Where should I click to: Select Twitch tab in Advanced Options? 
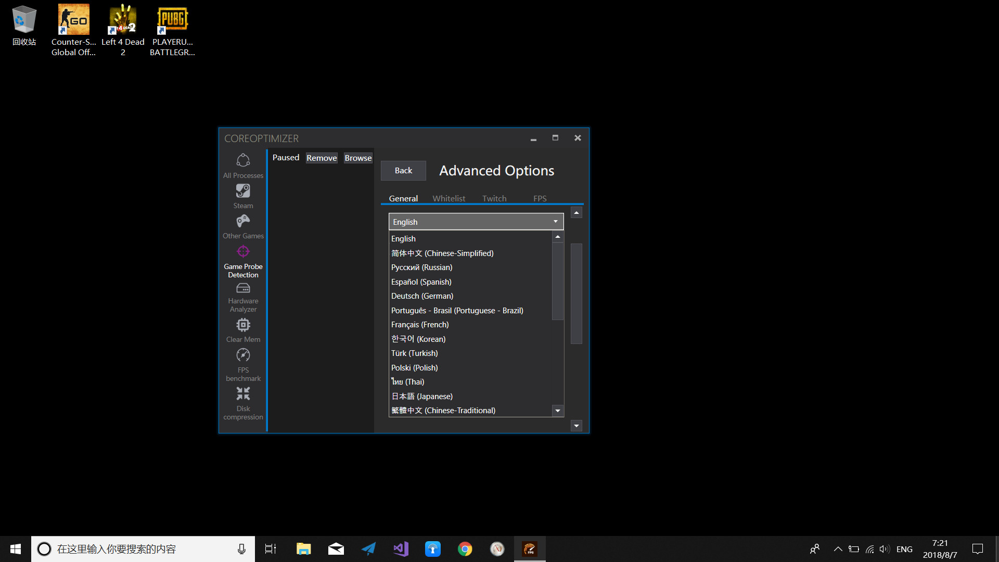(494, 198)
